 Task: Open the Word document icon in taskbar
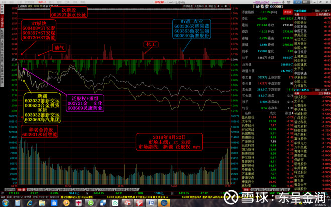(151, 203)
